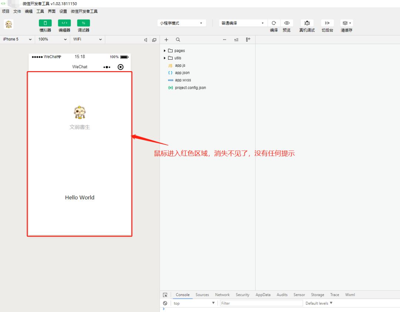Open the 项目 menu
This screenshot has height=312, width=400.
pos(6,11)
